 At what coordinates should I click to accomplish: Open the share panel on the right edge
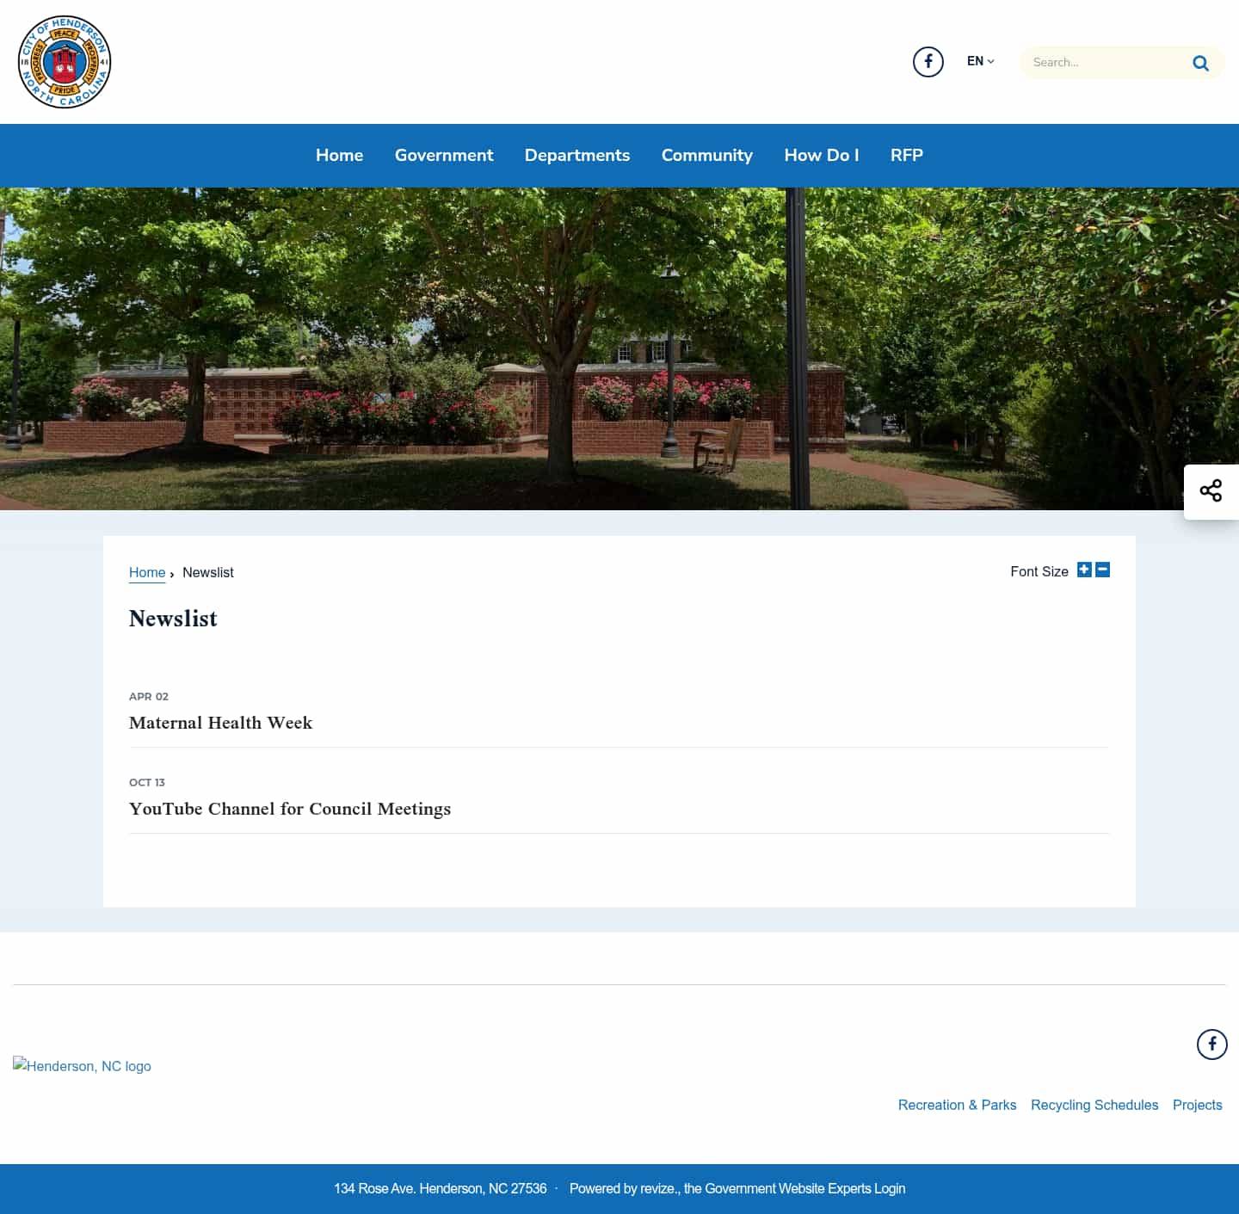coord(1211,490)
